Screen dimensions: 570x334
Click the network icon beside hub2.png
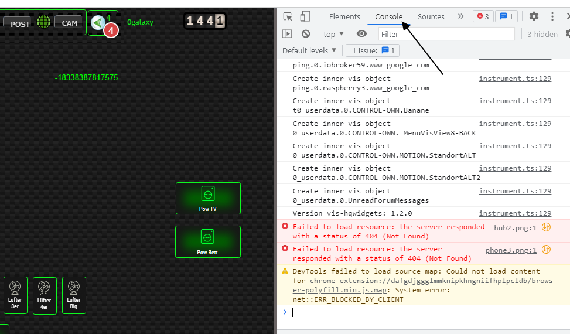(546, 227)
